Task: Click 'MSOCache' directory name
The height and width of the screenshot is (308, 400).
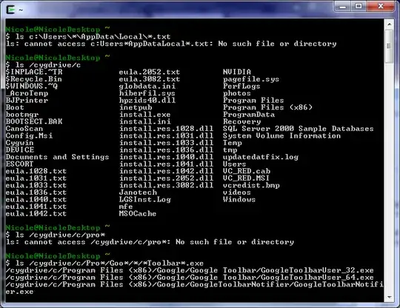Action: click(x=138, y=213)
